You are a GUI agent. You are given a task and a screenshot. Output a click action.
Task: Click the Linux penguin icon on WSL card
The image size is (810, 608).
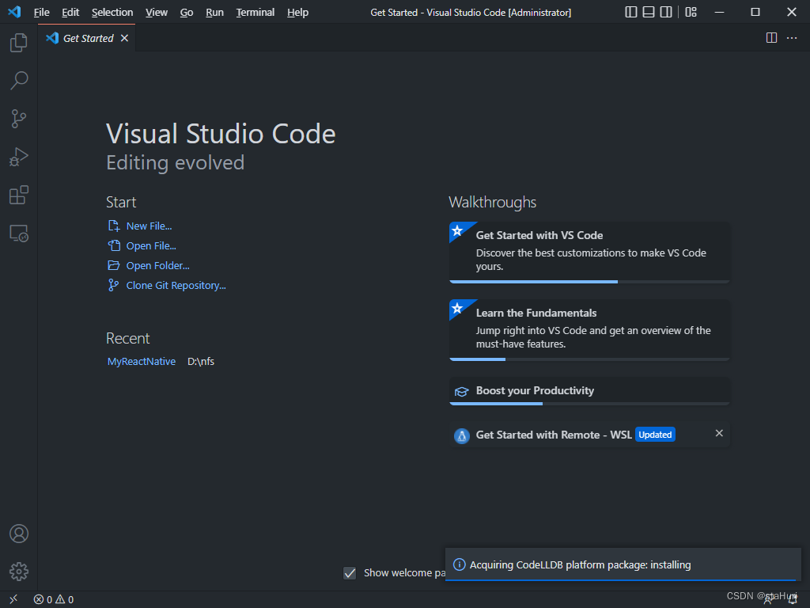pos(461,436)
